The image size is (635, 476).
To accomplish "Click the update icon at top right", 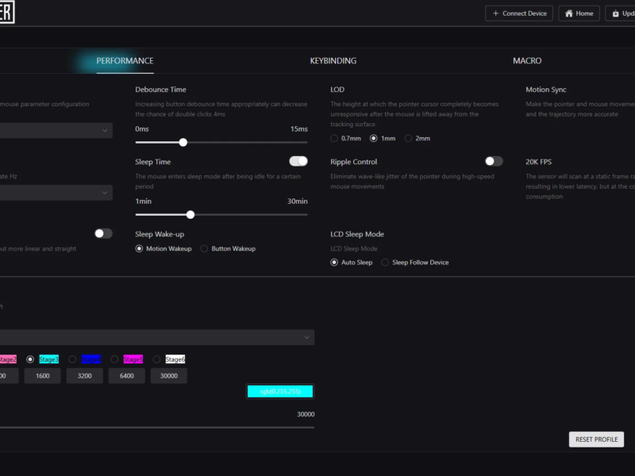I will tap(616, 13).
